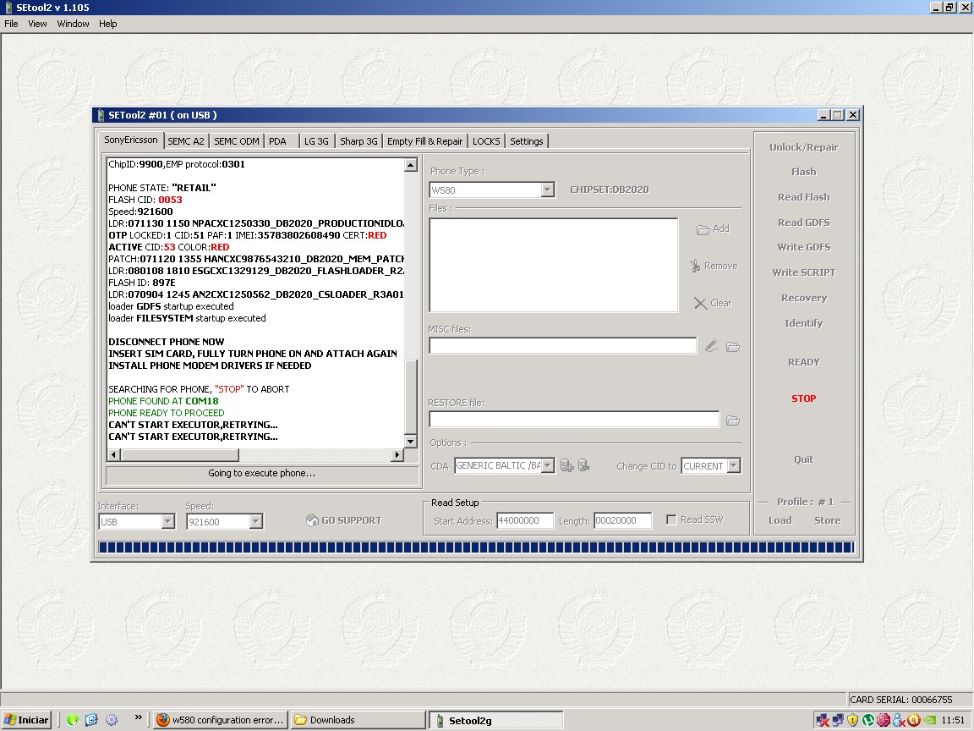Viewport: 974px width, 731px height.
Task: Click the Store profile button
Action: 828,520
